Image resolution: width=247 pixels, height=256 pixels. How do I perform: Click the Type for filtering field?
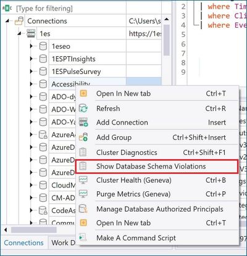44,9
